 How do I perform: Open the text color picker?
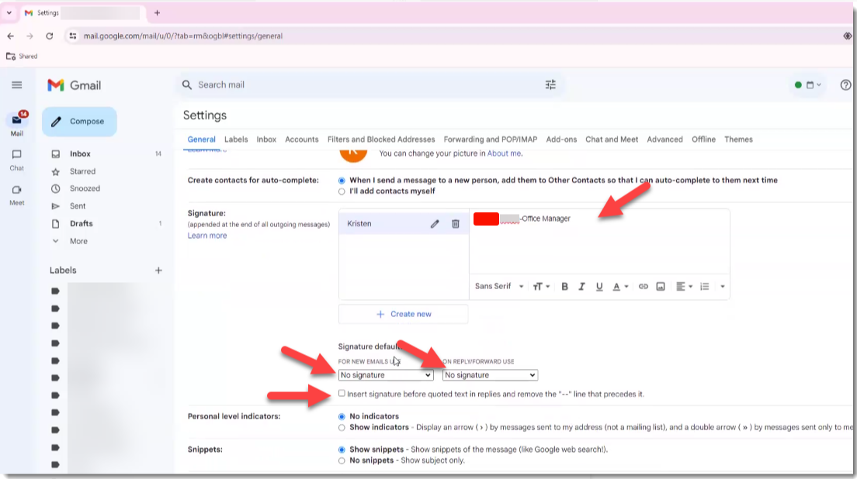click(619, 287)
